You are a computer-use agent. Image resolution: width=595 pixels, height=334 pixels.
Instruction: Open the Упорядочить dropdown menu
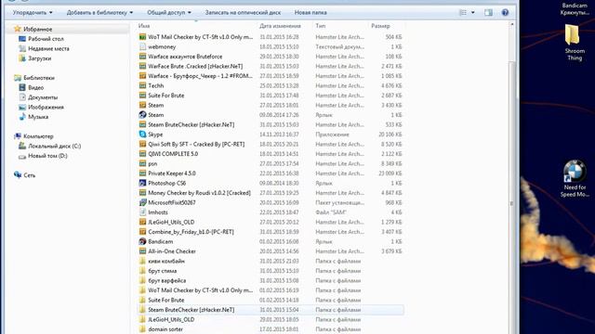point(33,12)
